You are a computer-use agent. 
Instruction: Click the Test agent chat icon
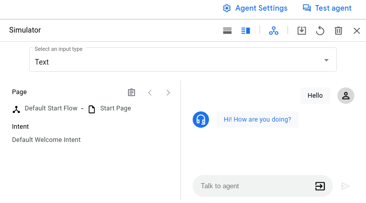[307, 8]
